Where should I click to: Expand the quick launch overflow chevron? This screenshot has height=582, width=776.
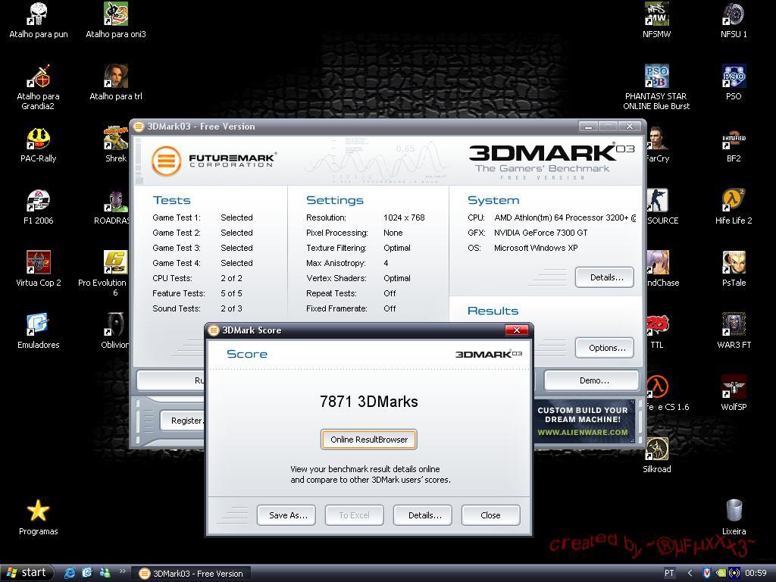point(122,571)
